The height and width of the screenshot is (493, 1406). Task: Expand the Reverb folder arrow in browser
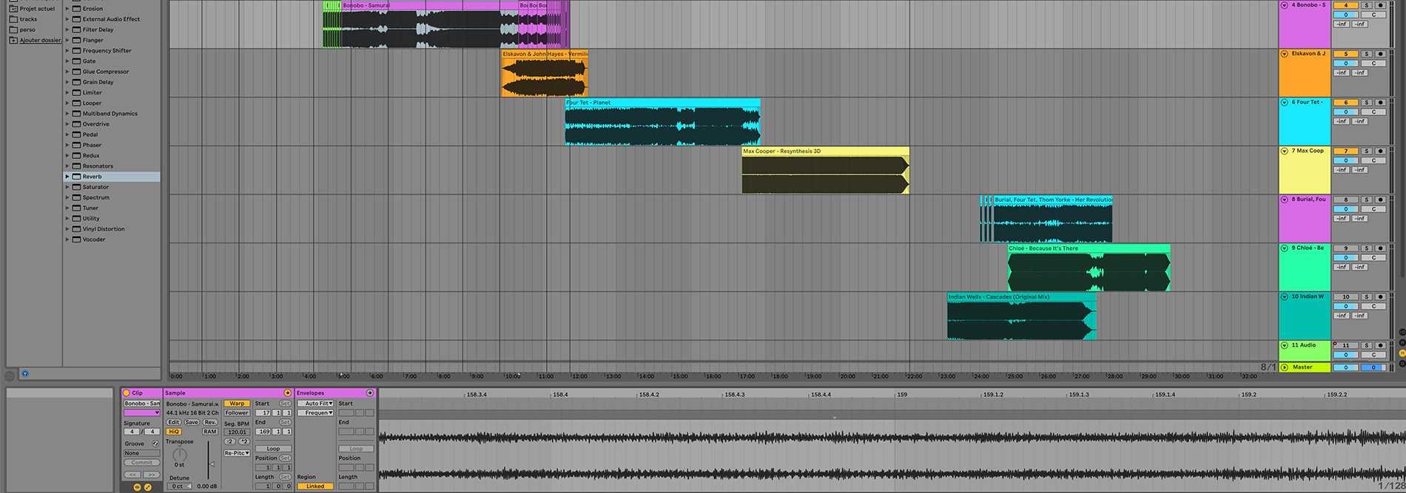click(67, 177)
